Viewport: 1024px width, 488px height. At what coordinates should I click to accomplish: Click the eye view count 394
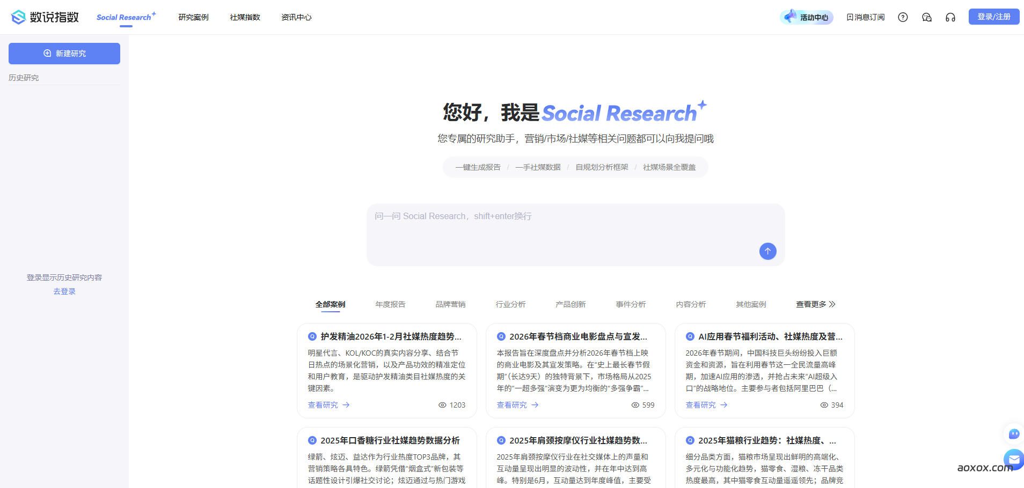click(832, 405)
